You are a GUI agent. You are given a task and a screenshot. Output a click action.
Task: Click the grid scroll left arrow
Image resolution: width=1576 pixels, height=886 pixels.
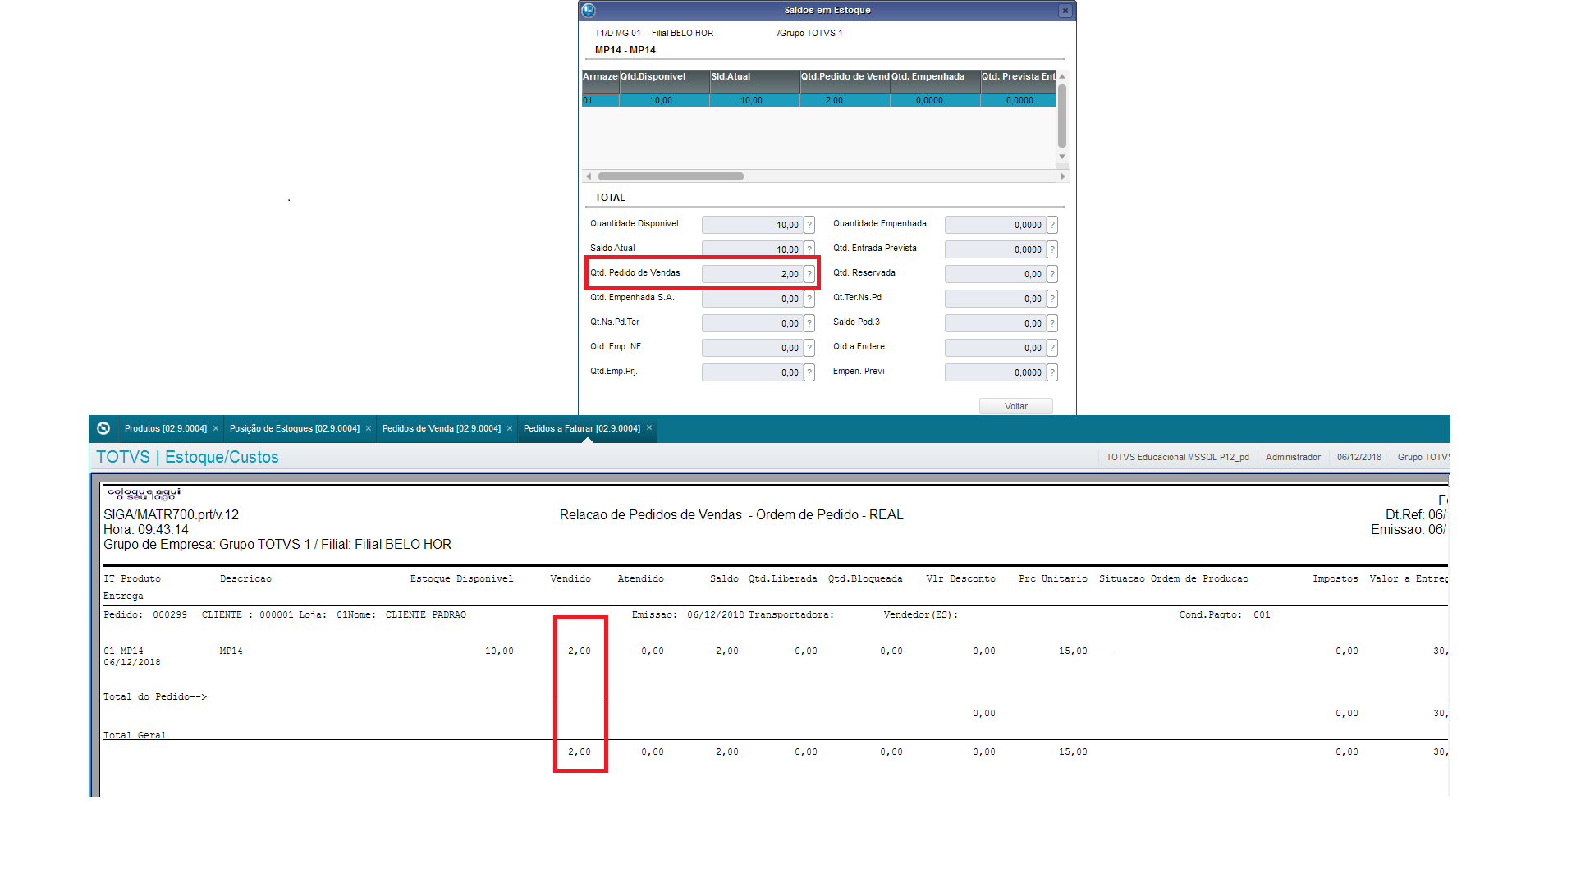click(589, 176)
